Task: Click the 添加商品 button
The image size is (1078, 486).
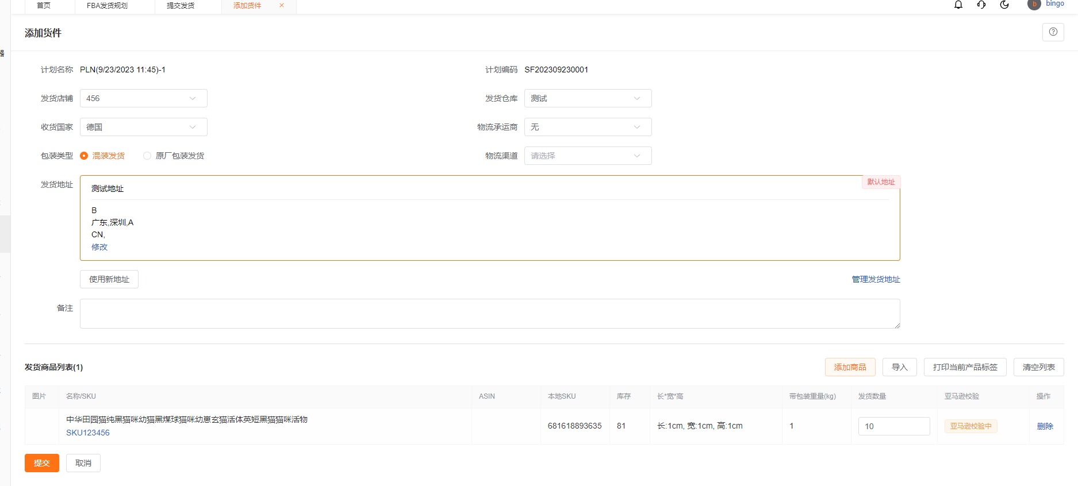Action: tap(850, 367)
